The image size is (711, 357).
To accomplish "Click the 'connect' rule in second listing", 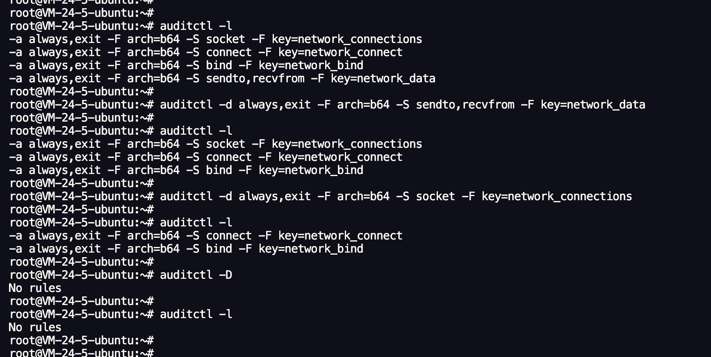I will (206, 157).
